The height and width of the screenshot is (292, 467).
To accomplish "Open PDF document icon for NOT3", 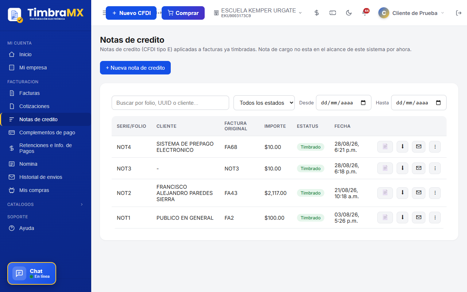I will 385,168.
